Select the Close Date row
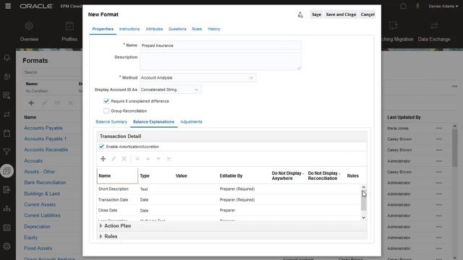 point(229,210)
